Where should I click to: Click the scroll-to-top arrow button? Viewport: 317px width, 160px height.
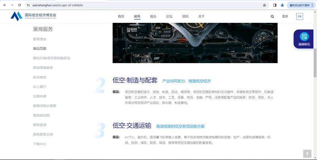click(307, 153)
